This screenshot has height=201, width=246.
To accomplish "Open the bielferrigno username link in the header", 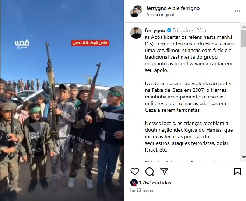I will click(186, 8).
